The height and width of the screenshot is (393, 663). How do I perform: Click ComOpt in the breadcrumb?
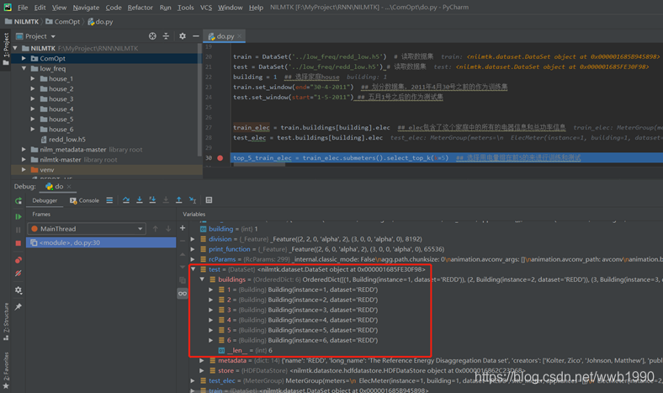click(x=62, y=22)
